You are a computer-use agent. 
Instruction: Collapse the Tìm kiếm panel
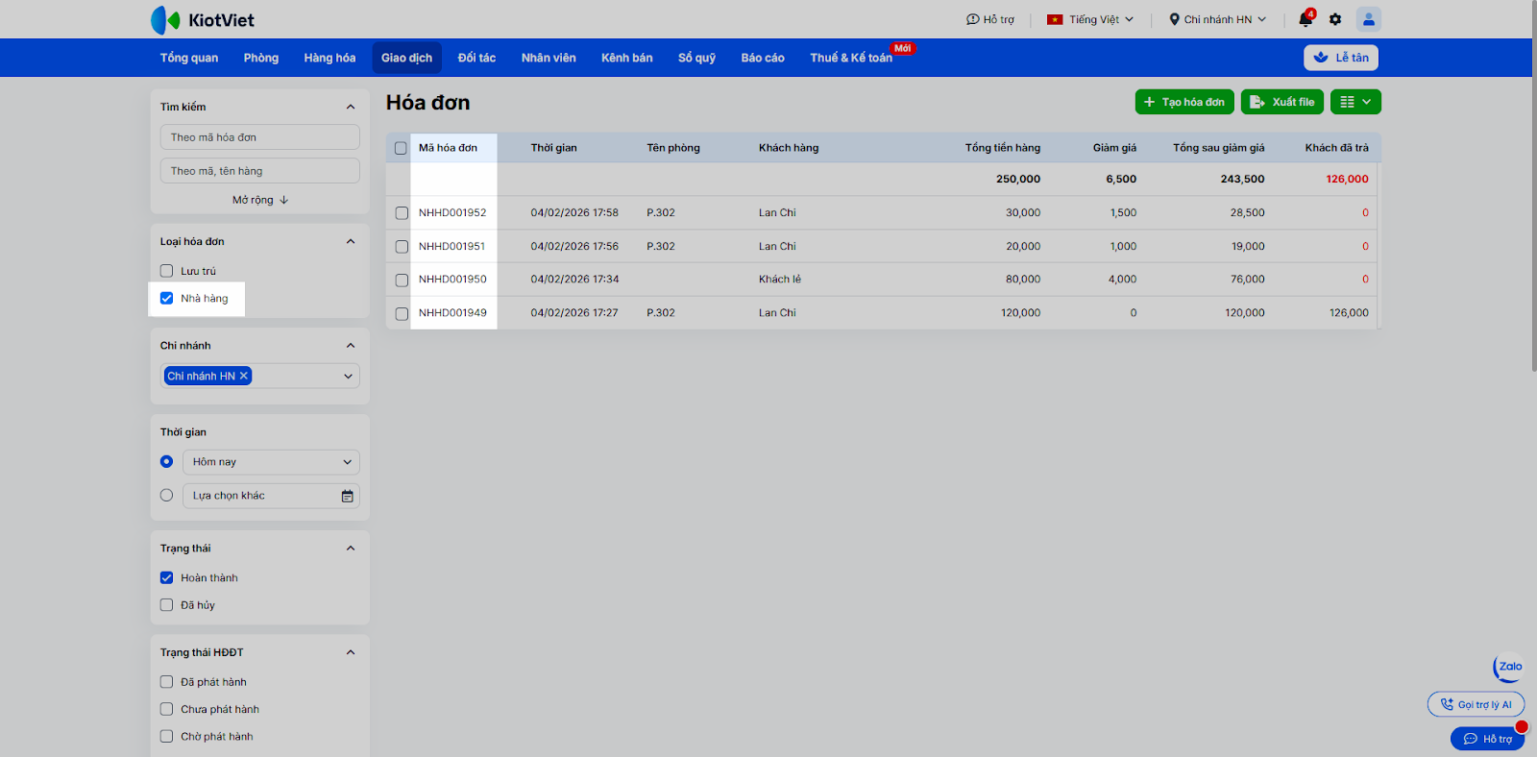coord(351,107)
